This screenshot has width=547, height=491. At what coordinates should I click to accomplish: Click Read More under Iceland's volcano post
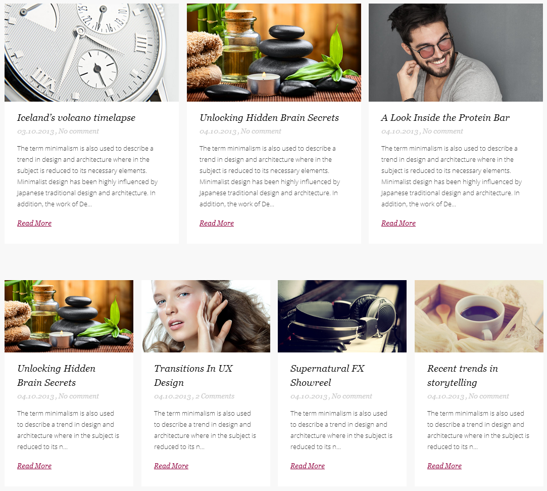(x=34, y=223)
